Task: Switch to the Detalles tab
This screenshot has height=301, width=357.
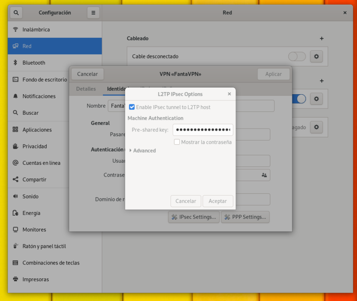Action: (86, 89)
